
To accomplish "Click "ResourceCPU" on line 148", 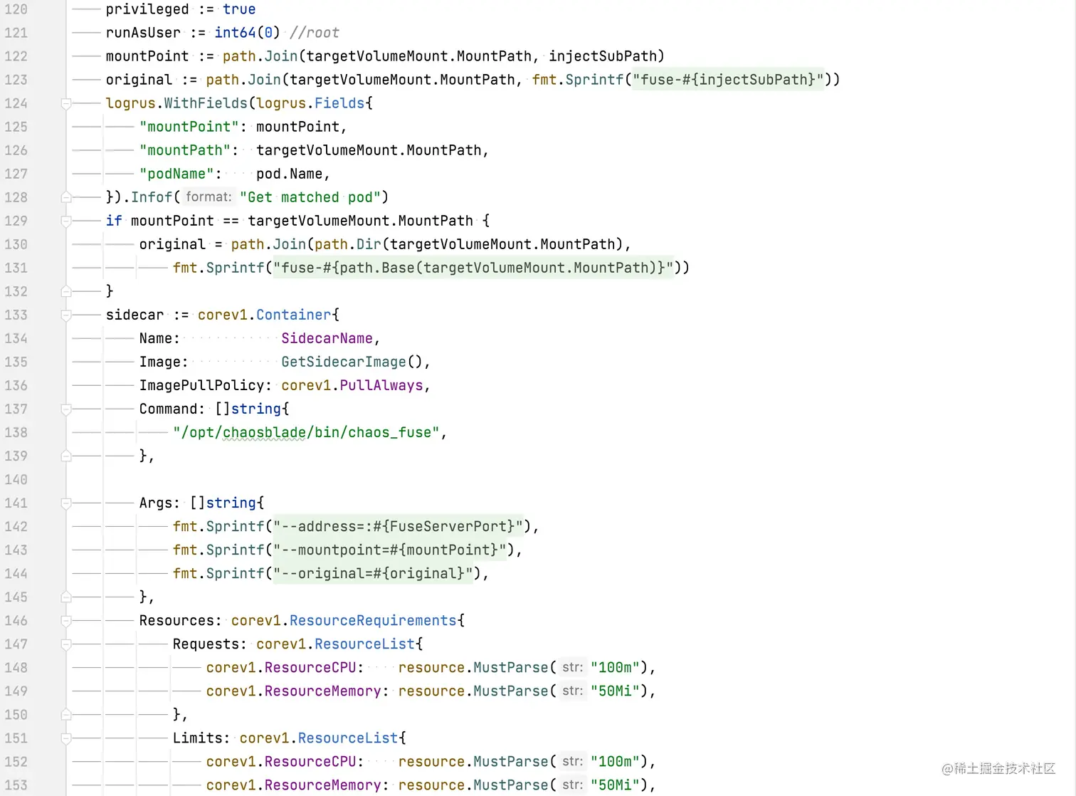I will (x=310, y=667).
